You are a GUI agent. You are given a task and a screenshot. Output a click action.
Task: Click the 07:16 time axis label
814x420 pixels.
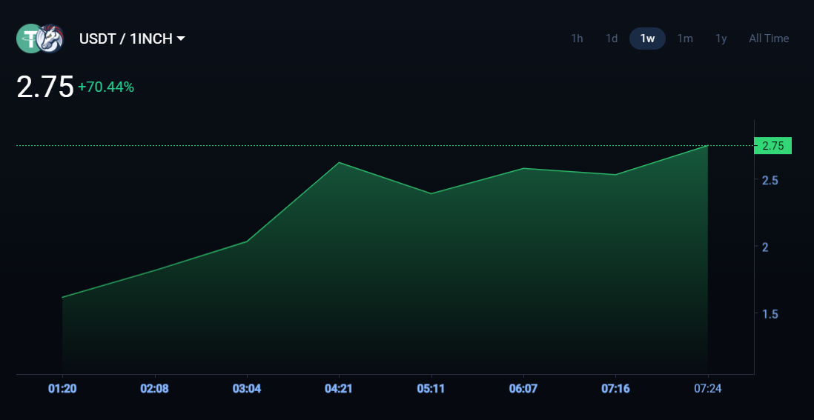[x=616, y=388]
